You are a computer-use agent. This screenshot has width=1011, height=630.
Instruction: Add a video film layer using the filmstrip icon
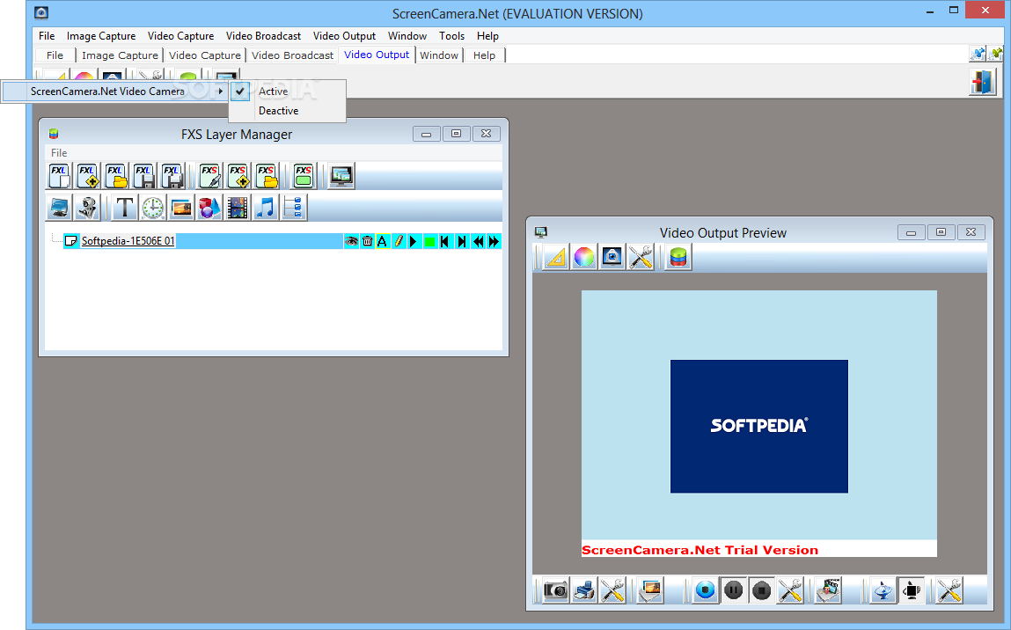pos(238,208)
